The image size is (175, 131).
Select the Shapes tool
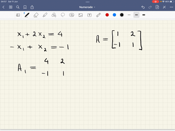click(x=54, y=15)
